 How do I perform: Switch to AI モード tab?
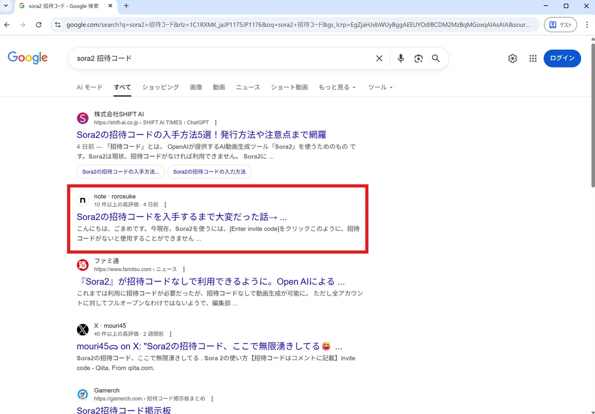tap(90, 87)
